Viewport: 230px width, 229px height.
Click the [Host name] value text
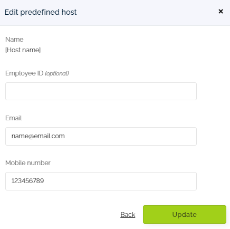tap(23, 50)
